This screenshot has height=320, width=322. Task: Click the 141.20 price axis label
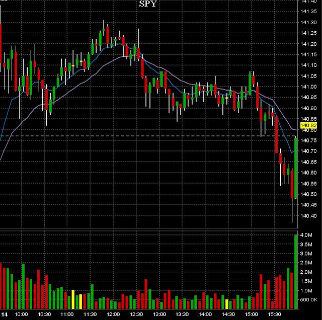[x=308, y=44]
